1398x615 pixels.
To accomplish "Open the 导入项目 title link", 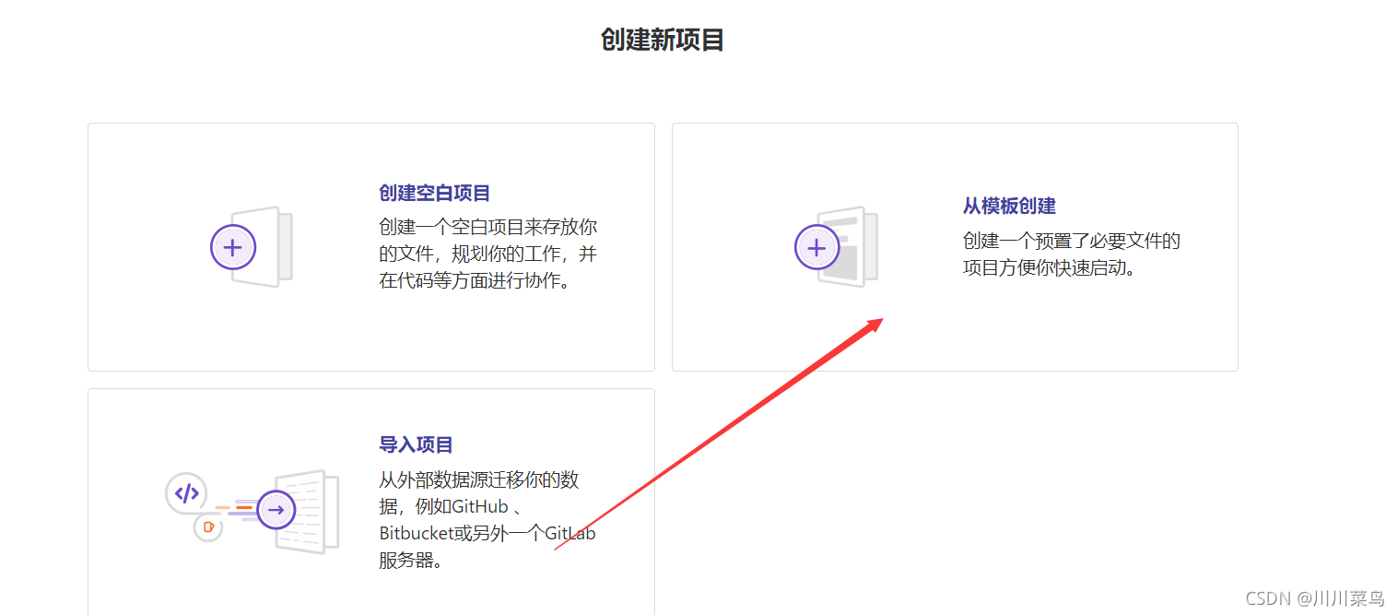I will (416, 445).
